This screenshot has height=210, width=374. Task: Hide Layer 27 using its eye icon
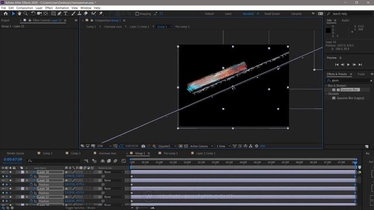click(3, 197)
